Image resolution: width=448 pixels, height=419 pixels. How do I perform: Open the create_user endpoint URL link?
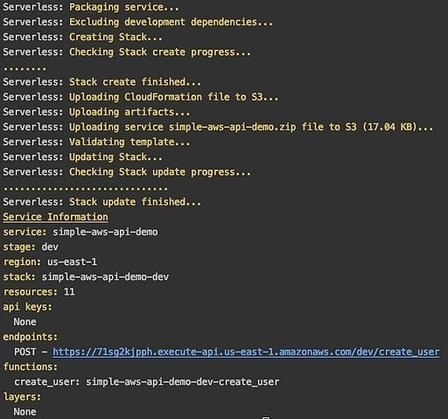coord(246,352)
